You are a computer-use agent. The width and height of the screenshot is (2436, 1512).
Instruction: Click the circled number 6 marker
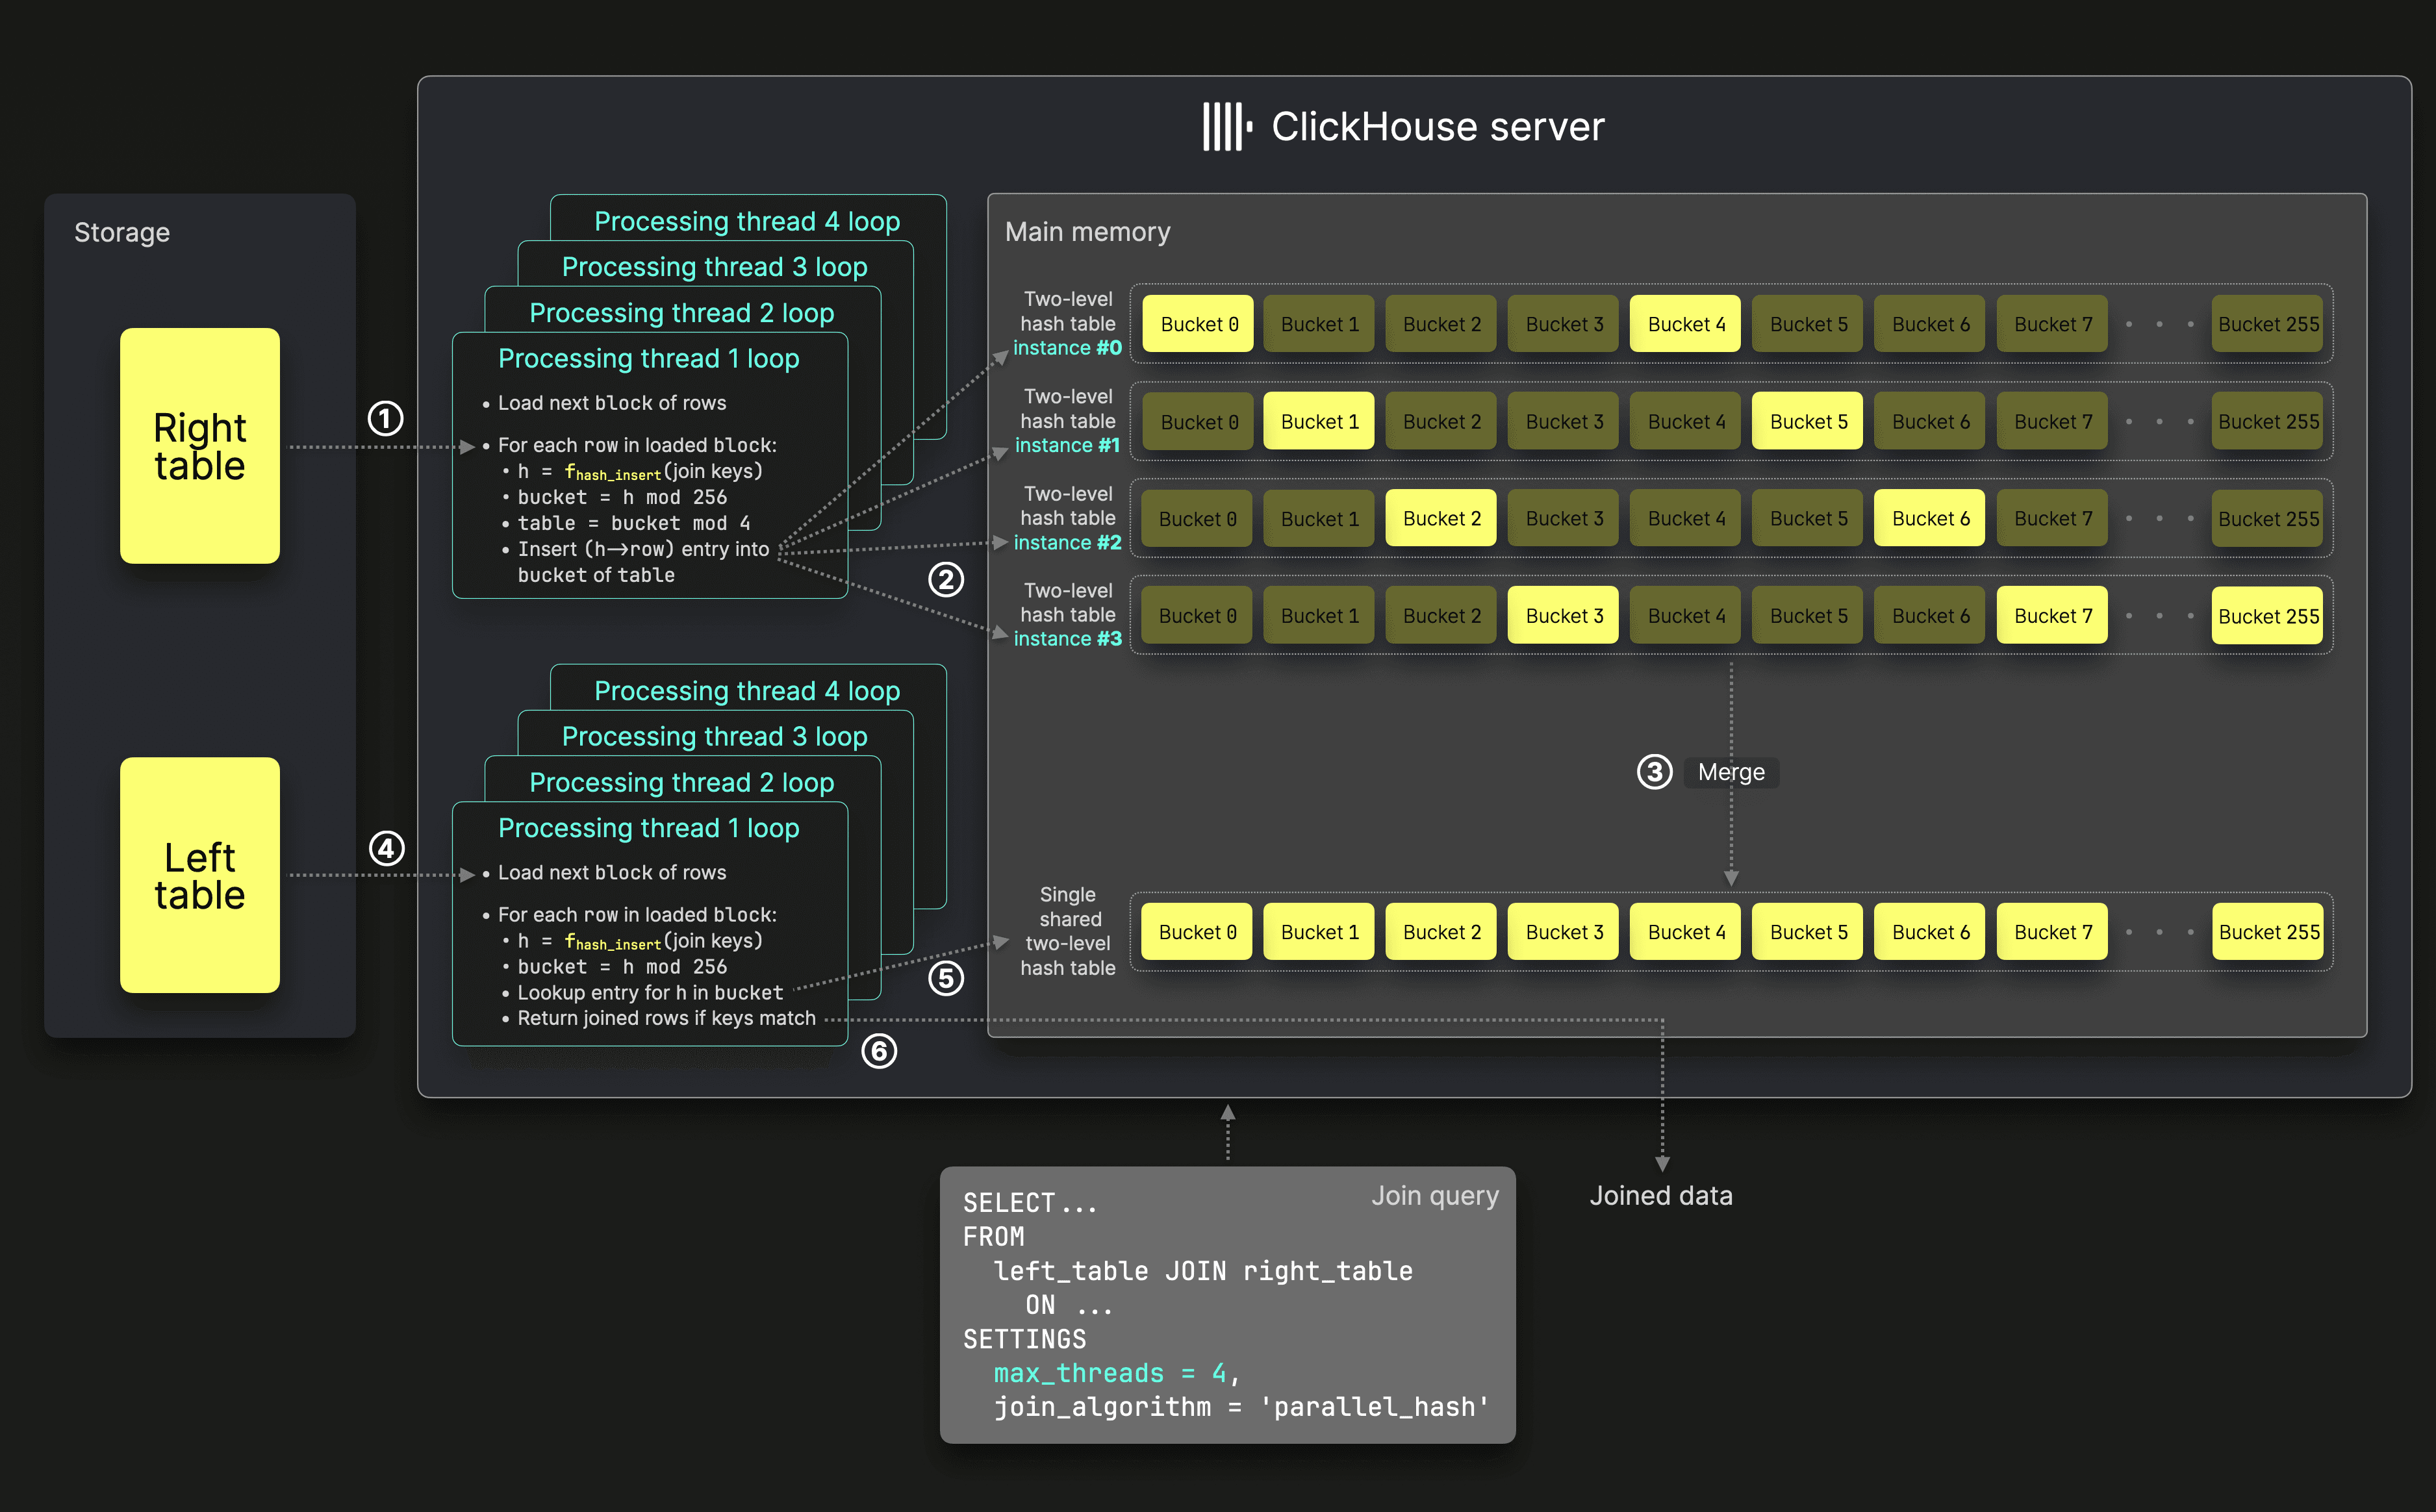pos(879,1051)
